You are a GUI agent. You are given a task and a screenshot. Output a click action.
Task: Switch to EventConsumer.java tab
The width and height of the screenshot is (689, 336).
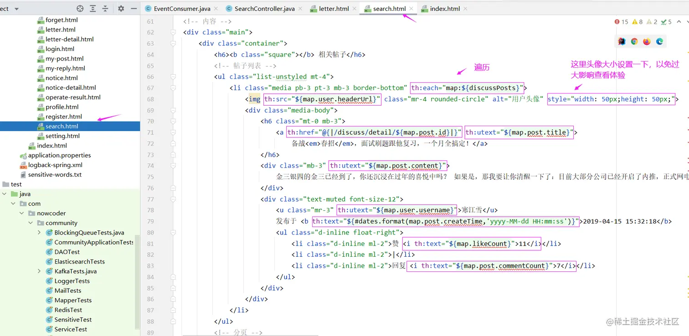[x=181, y=9]
